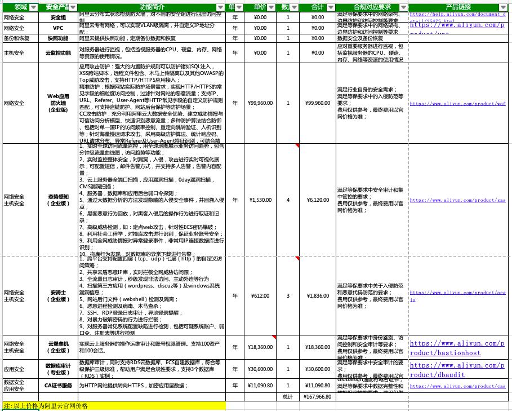Open the product link in the VPC row
This screenshot has width=512, height=411.
point(457,28)
